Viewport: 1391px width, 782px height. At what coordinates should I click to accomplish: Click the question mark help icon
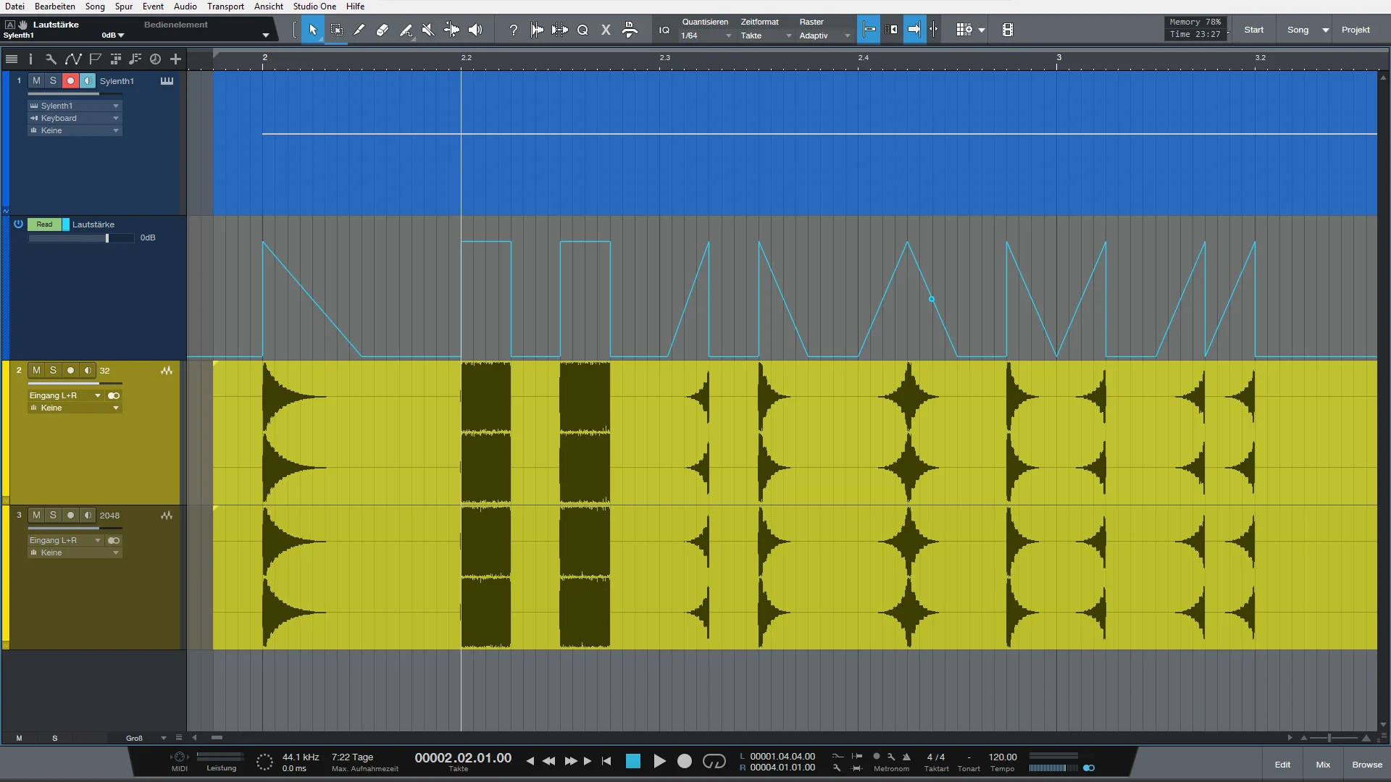point(514,30)
